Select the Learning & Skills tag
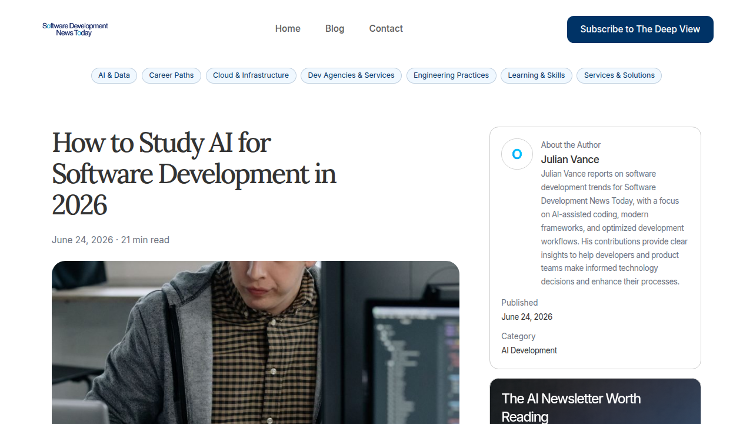The height and width of the screenshot is (424, 753). 537,75
